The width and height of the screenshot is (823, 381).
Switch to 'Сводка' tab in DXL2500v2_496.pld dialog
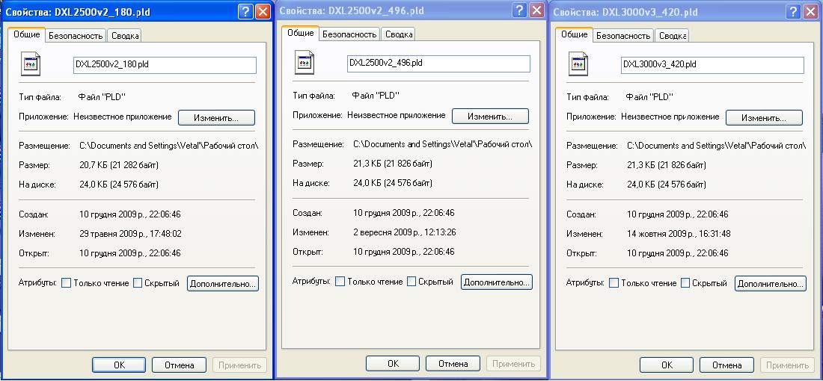point(398,34)
